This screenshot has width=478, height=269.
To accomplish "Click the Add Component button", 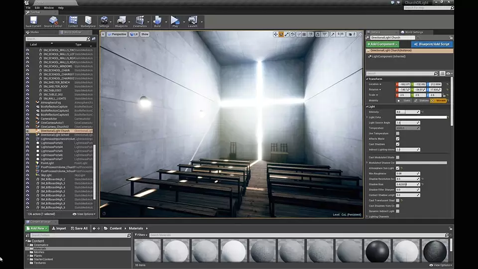I will click(x=383, y=44).
